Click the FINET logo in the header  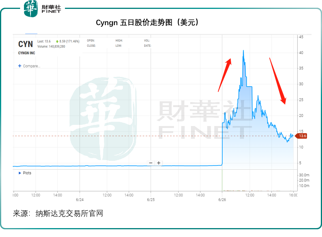43,9
